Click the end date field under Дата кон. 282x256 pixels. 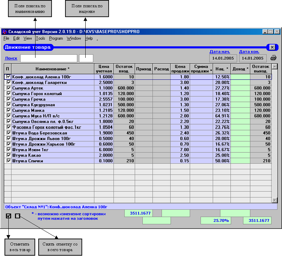click(252, 58)
